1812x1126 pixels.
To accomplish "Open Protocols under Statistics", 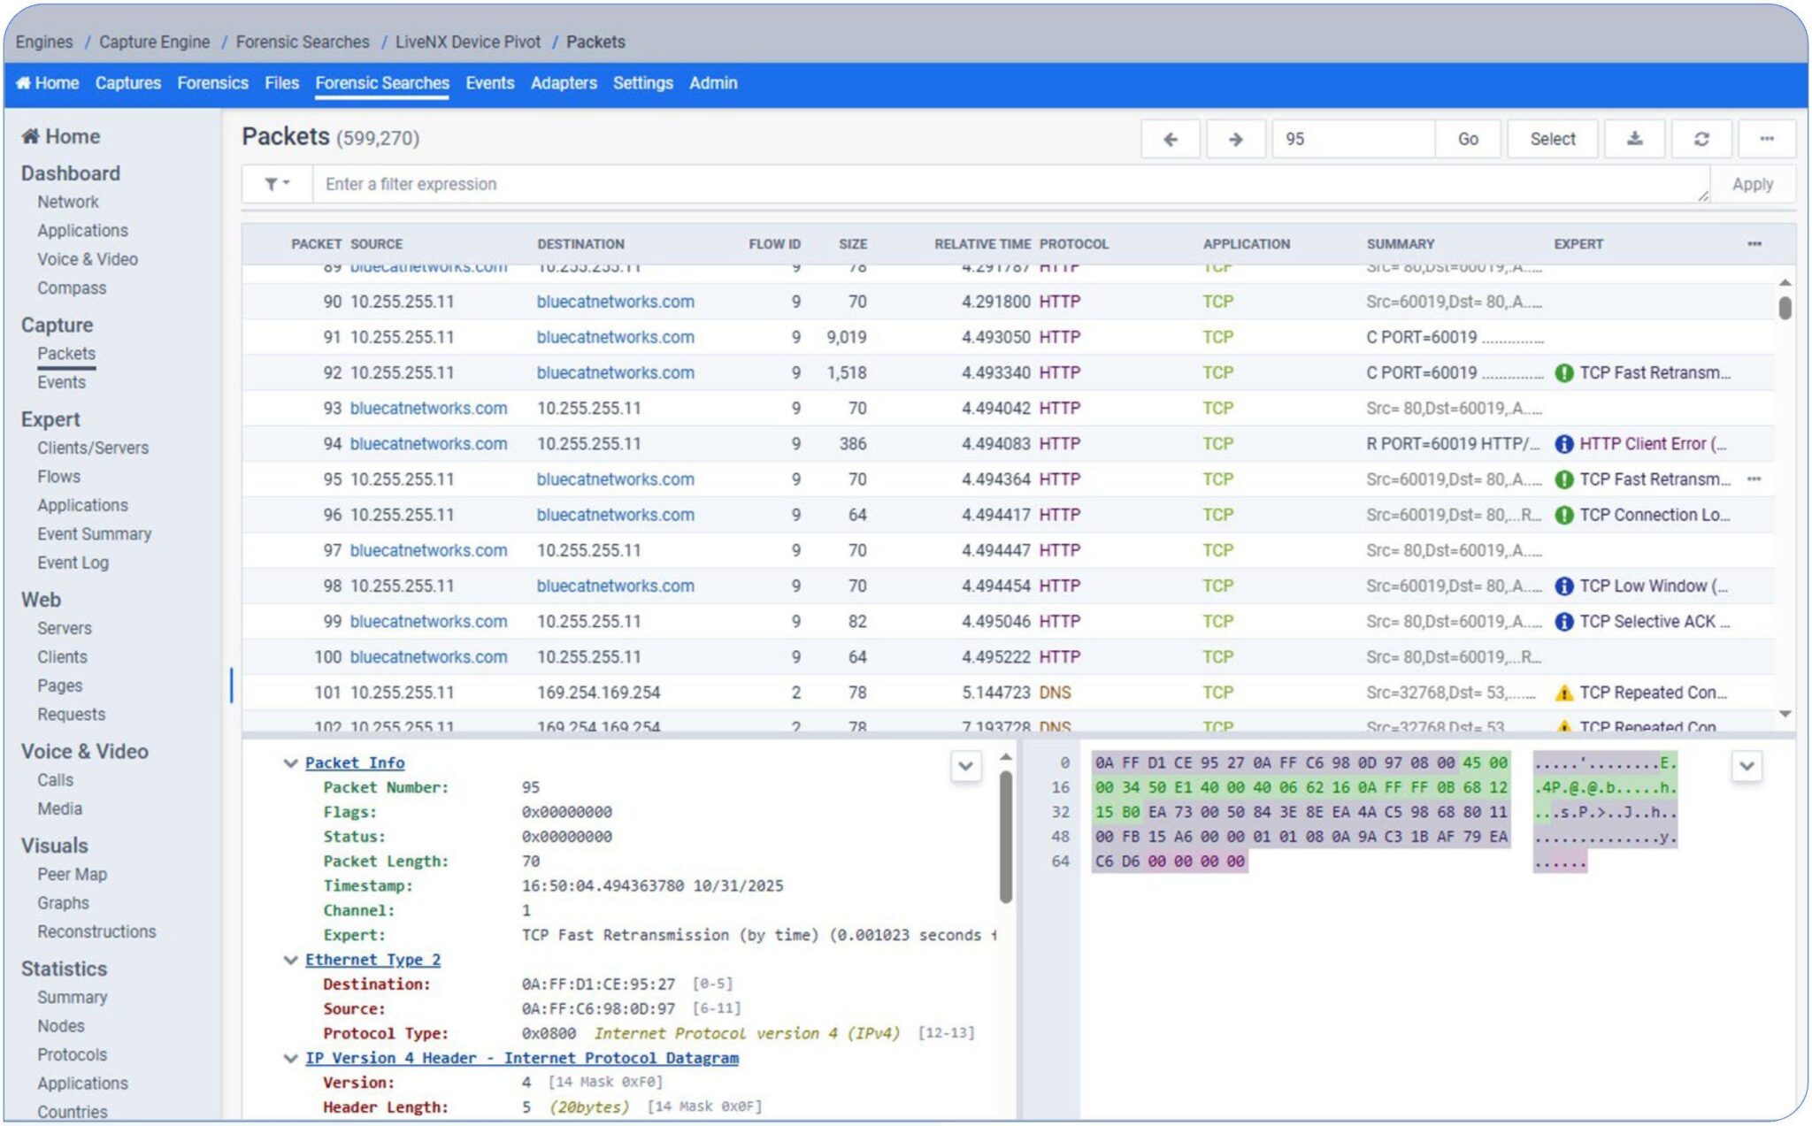I will pyautogui.click(x=72, y=1054).
